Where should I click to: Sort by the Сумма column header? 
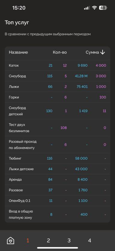(x=92, y=52)
